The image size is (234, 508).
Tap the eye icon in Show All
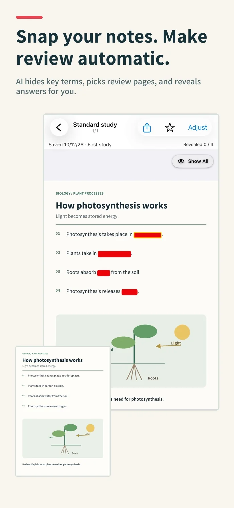point(181,161)
